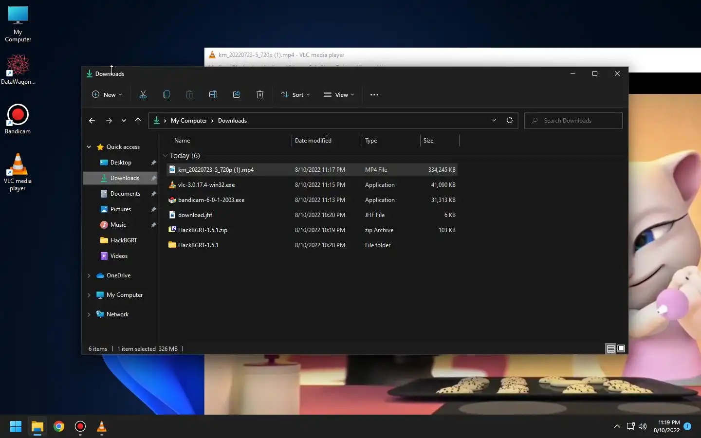Click the volume speaker tray icon
The height and width of the screenshot is (438, 701).
[x=643, y=426]
